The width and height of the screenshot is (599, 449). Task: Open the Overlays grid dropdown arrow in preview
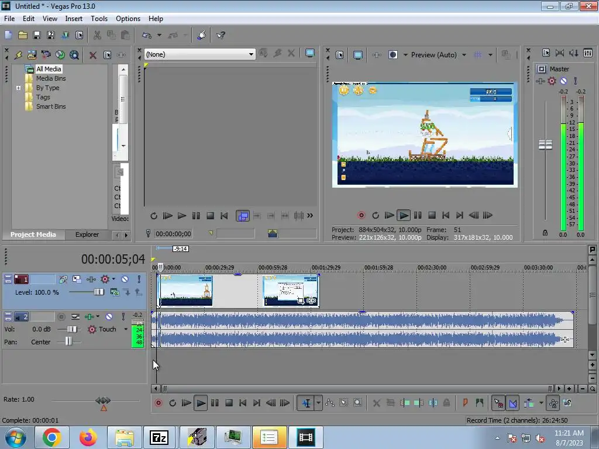tap(490, 55)
